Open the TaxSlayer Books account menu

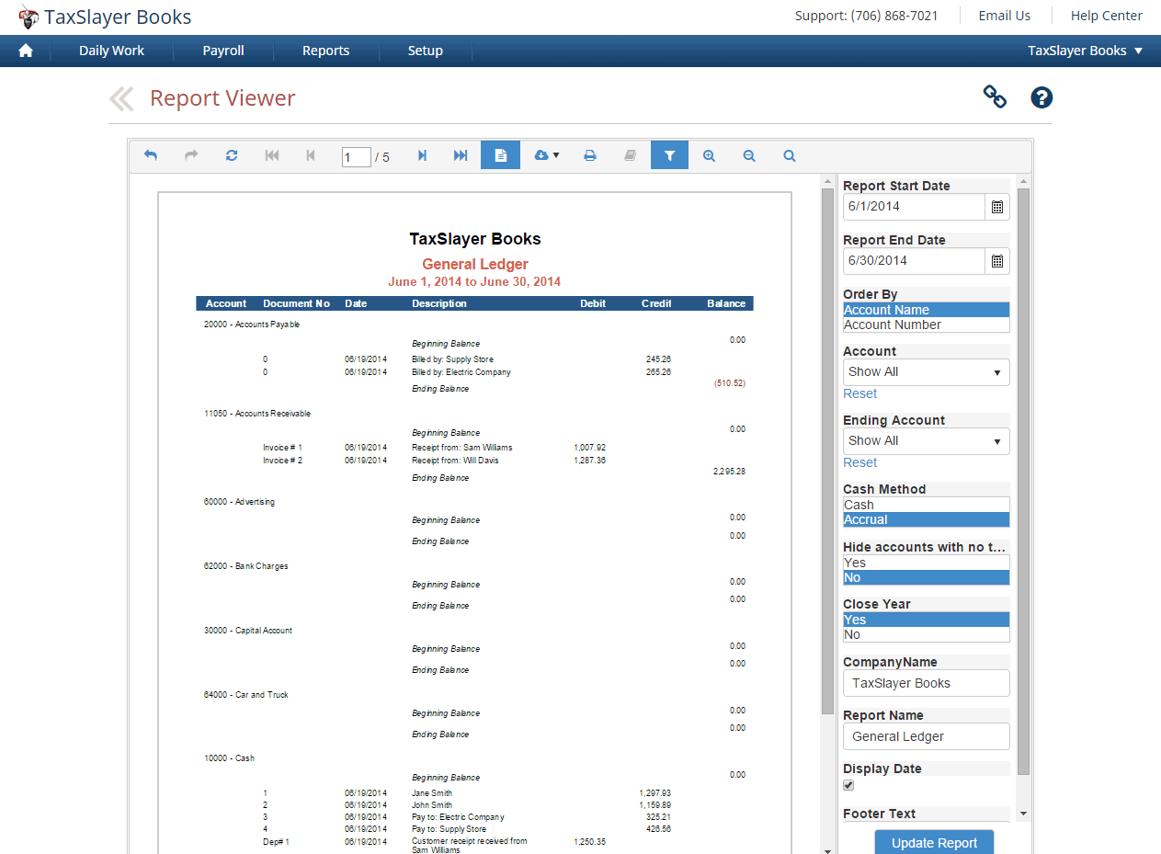pos(1086,51)
